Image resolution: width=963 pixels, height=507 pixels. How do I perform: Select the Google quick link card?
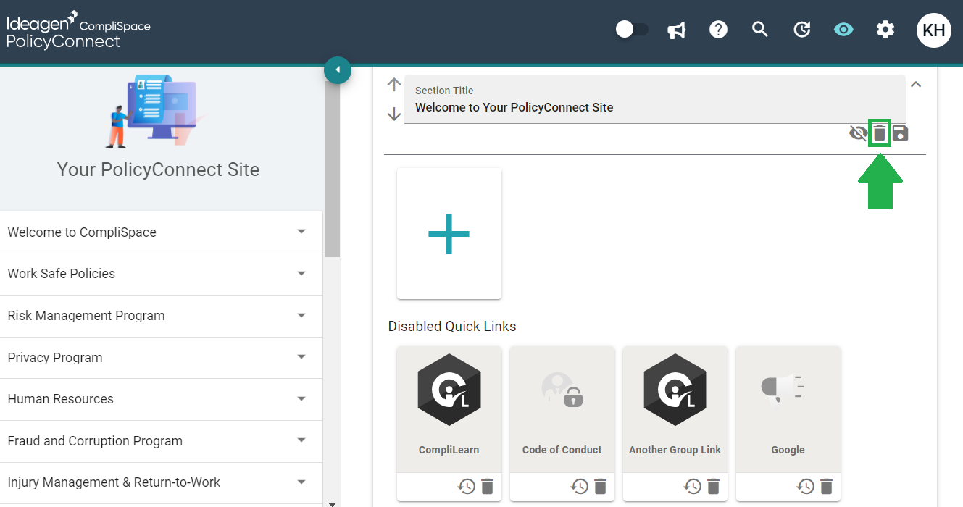pyautogui.click(x=788, y=409)
